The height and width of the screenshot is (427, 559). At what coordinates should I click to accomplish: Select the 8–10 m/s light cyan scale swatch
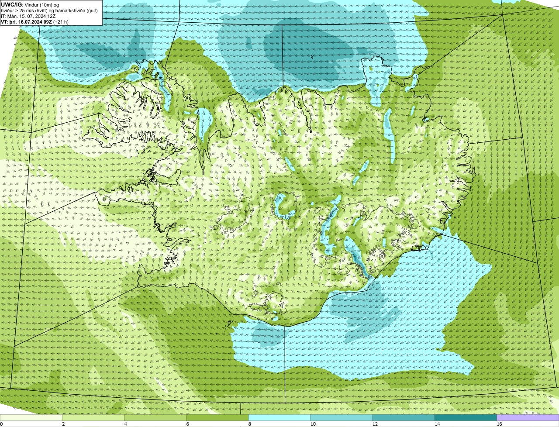tap(279, 418)
